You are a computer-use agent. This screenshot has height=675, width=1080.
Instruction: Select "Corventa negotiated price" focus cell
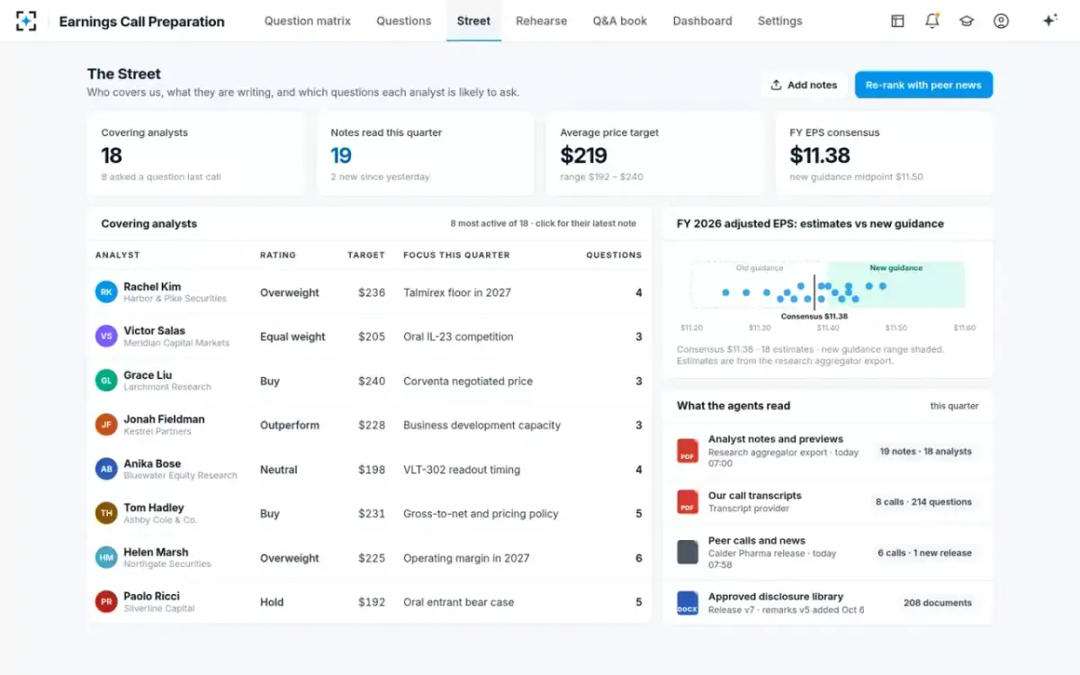coord(468,381)
